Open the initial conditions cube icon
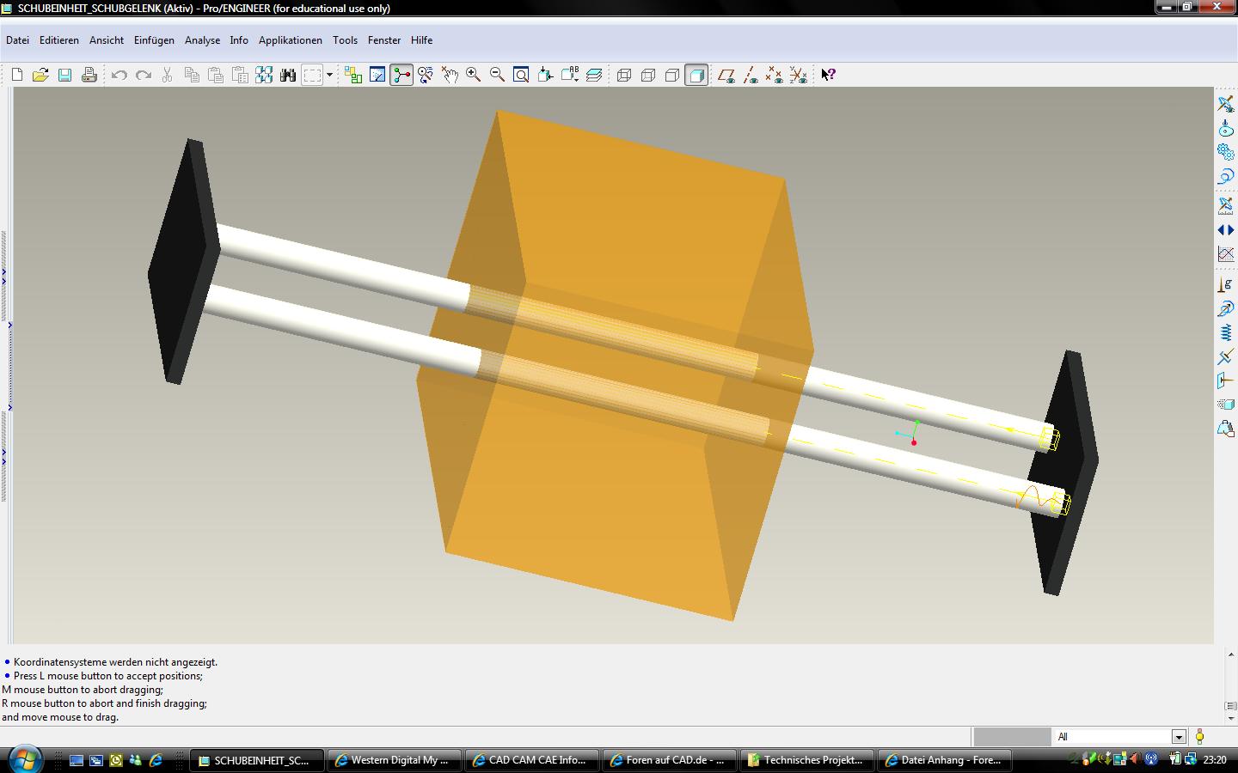The height and width of the screenshot is (773, 1238). [x=1226, y=405]
